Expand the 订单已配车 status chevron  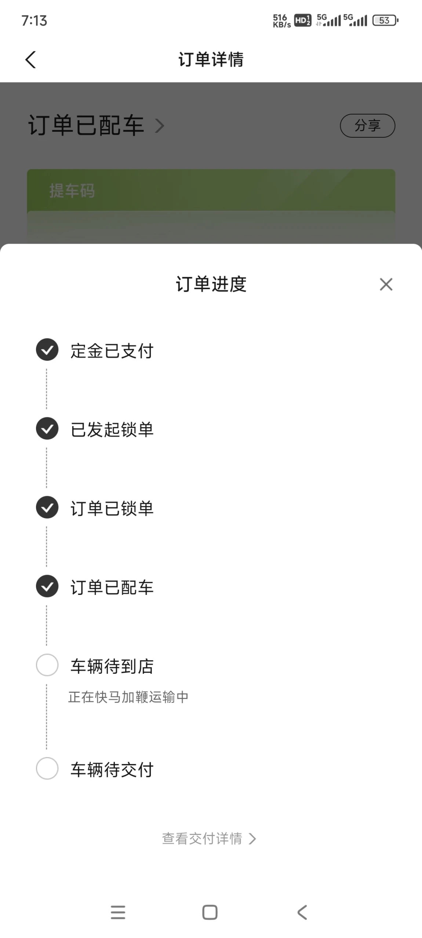[x=160, y=126]
